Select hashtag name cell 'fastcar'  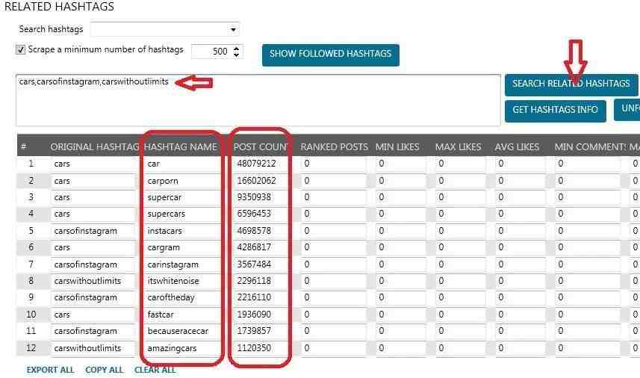[181, 315]
